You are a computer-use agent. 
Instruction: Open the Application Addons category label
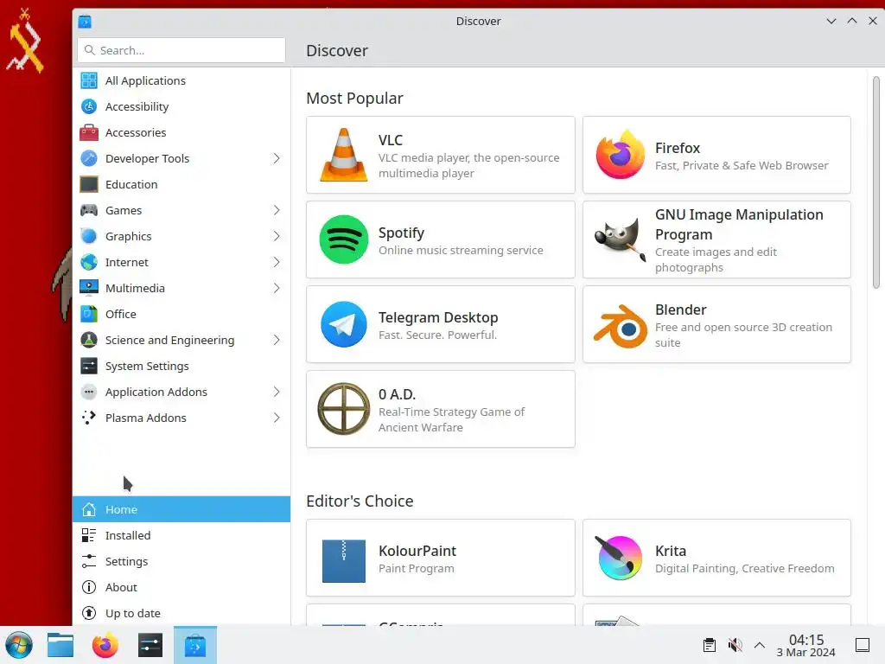tap(156, 392)
